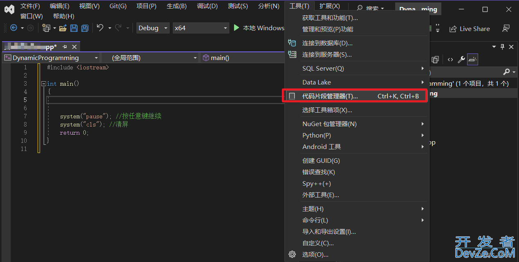Open Solution Explorer window options dropdown
Screen dimensions: 519x262
494,47
